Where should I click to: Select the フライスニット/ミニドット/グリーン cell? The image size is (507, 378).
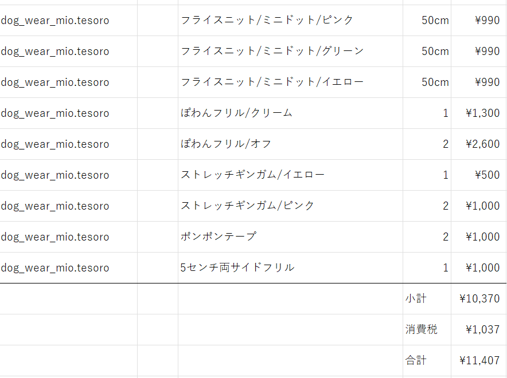pyautogui.click(x=290, y=52)
